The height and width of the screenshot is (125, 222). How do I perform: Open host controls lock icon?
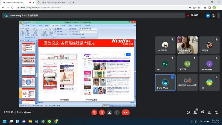pyautogui.click(x=216, y=112)
